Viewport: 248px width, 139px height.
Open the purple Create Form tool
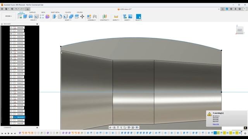coord(47,16)
